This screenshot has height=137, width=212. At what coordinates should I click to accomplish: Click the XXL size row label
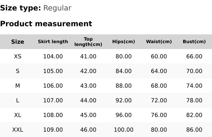(x=18, y=130)
